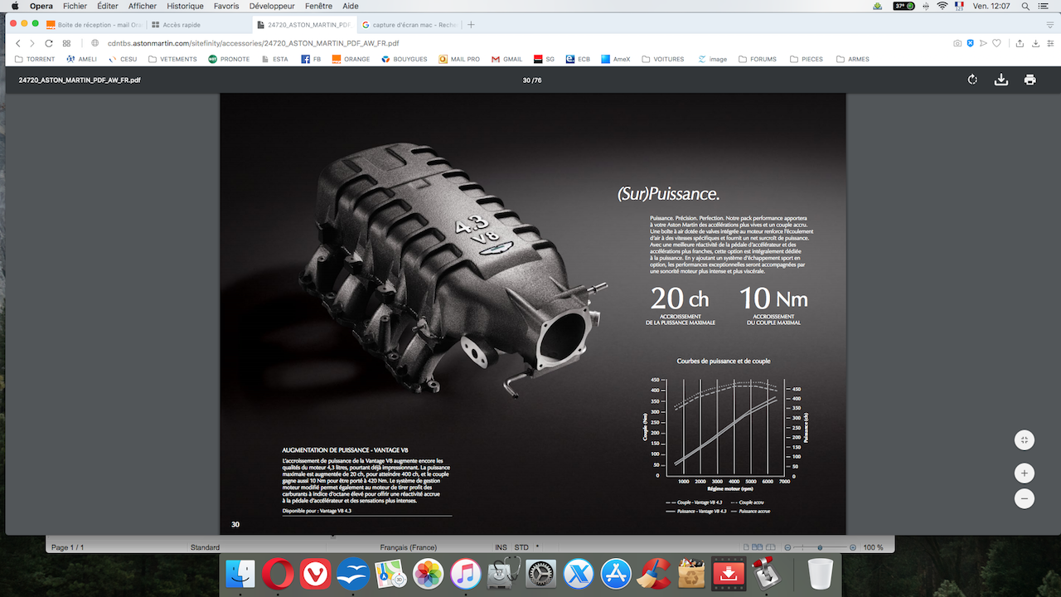Open the Opera tab menu icon at top right
Screen dimensions: 1061x597
point(1049,25)
